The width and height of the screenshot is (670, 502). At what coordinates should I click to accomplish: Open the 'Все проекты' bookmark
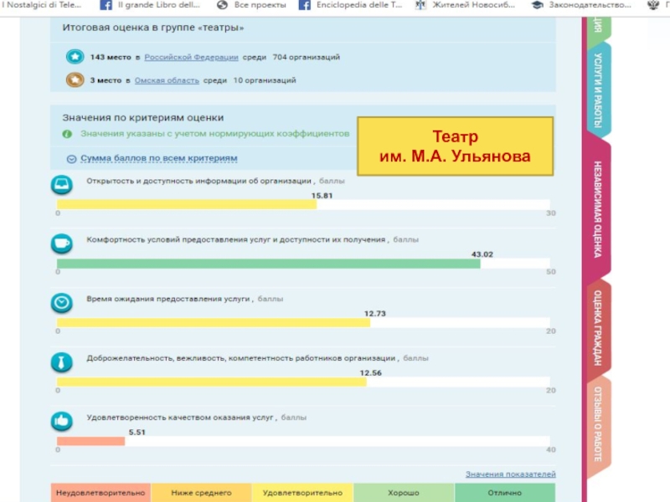click(251, 5)
